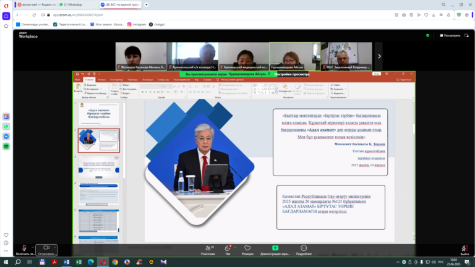
Task: Expand video options arrow next to camera
Action: [55, 247]
